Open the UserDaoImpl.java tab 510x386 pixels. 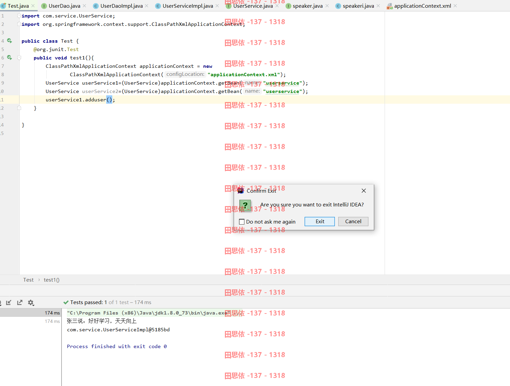pos(121,6)
